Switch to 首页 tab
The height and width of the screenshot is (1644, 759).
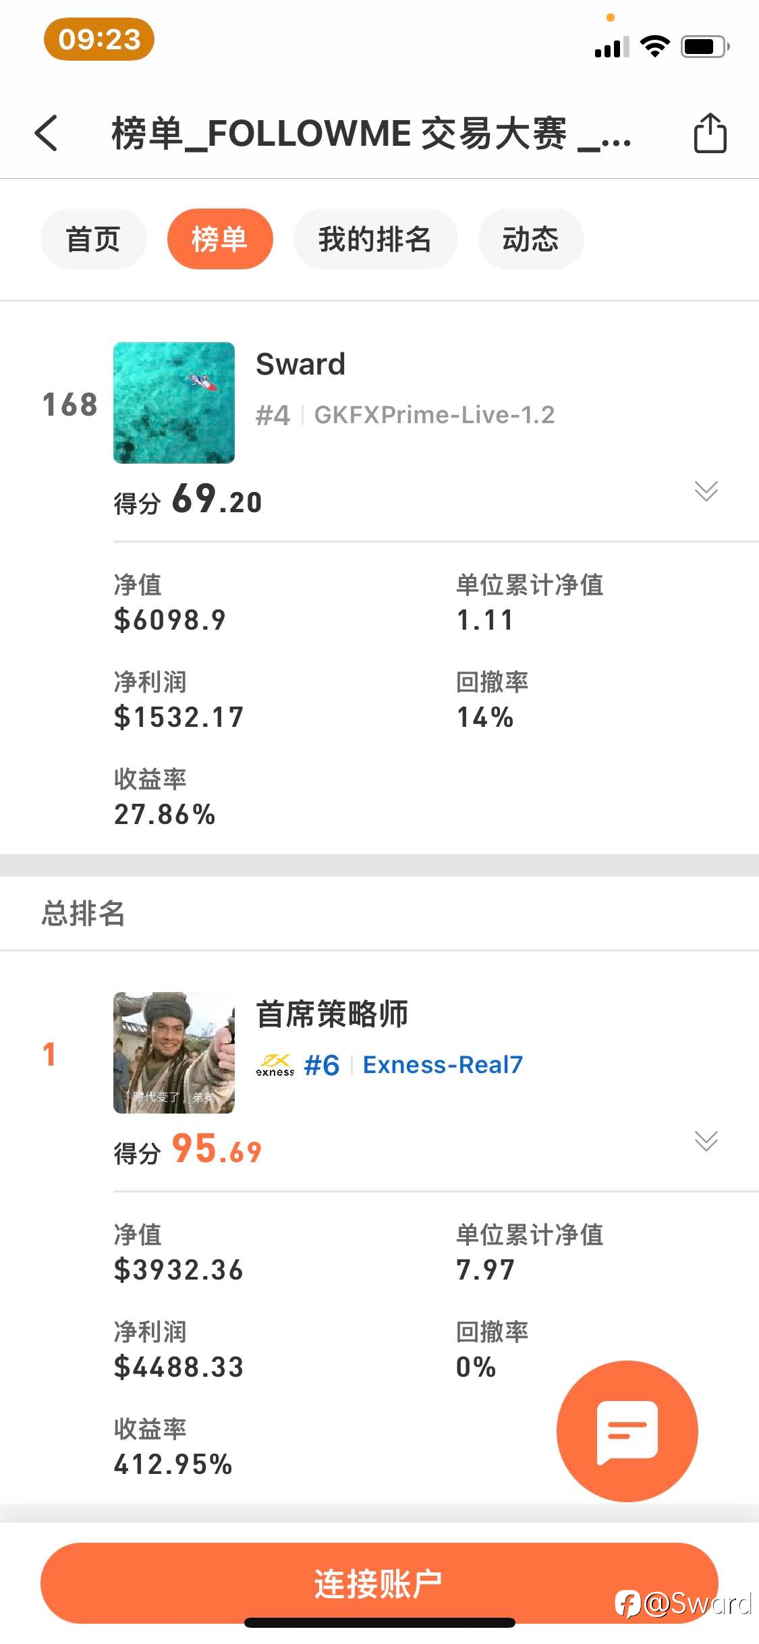point(93,239)
